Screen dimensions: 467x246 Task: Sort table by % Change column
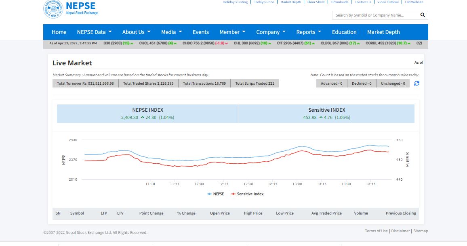tap(186, 213)
